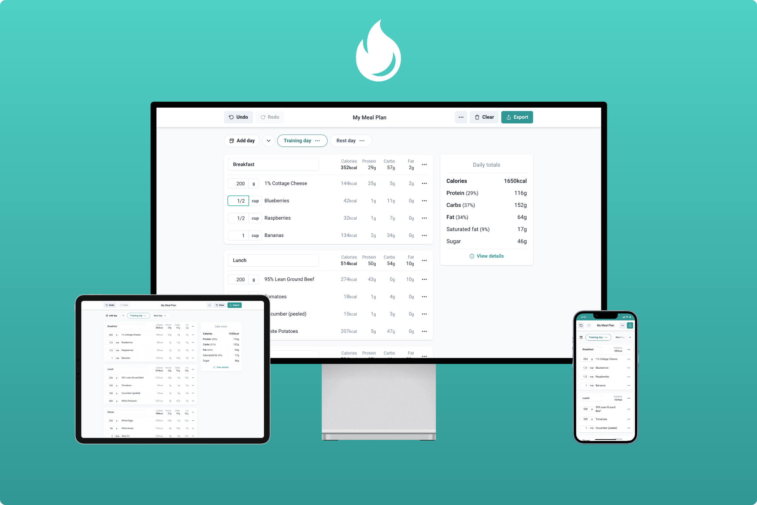Select the Training day tab
This screenshot has width=757, height=505.
(301, 140)
